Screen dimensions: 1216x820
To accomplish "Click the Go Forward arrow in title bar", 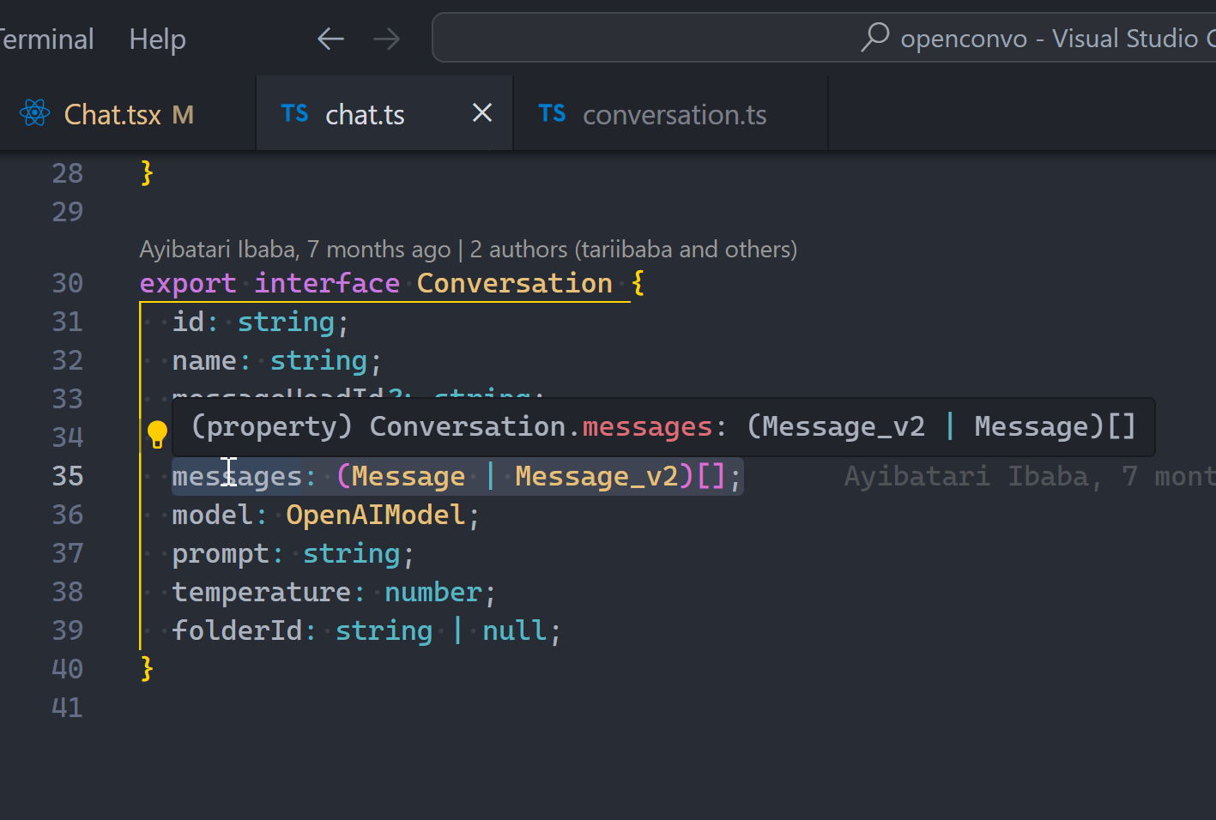I will coord(386,39).
